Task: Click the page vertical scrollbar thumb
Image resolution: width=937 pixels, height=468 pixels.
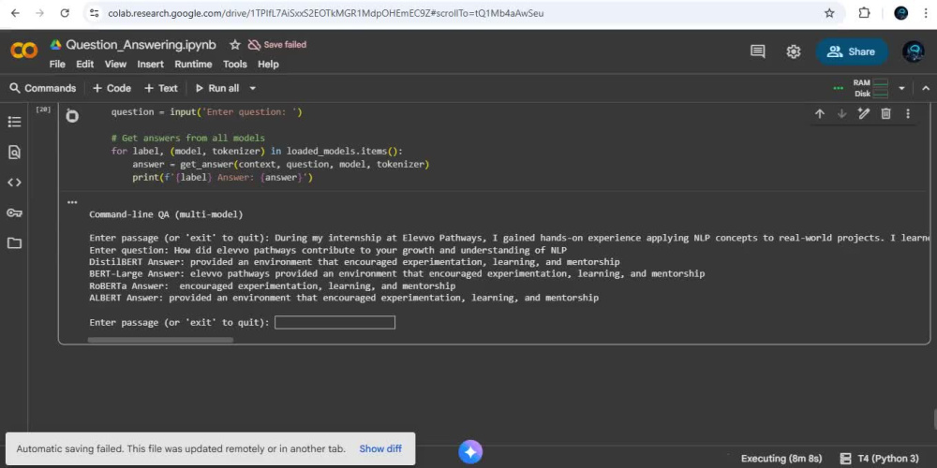Action: coord(934,419)
